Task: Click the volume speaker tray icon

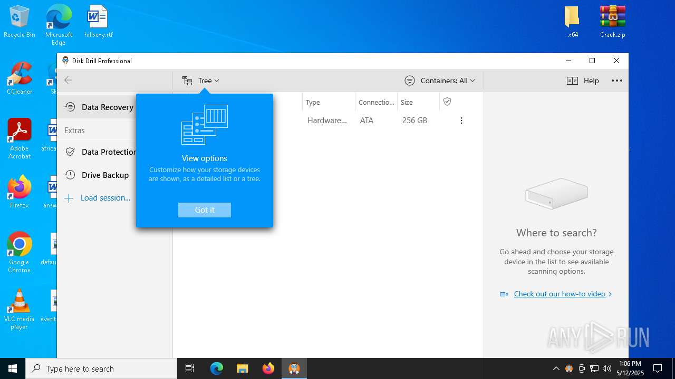Action: [607, 368]
